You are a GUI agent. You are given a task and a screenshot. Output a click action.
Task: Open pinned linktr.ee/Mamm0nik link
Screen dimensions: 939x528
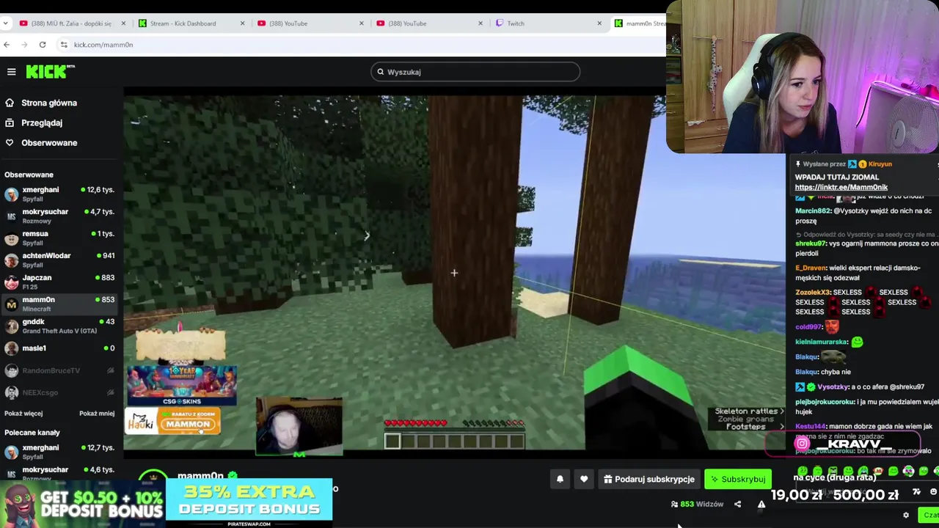(841, 187)
